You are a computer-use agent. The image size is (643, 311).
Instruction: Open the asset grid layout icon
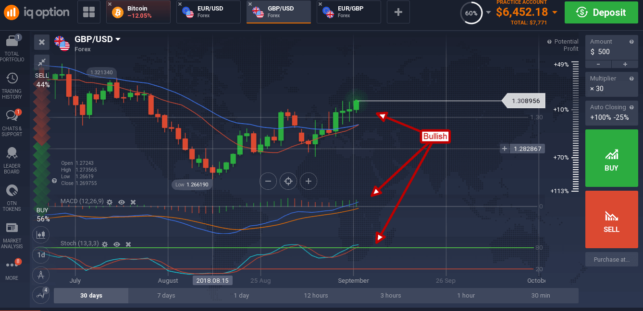(x=89, y=12)
